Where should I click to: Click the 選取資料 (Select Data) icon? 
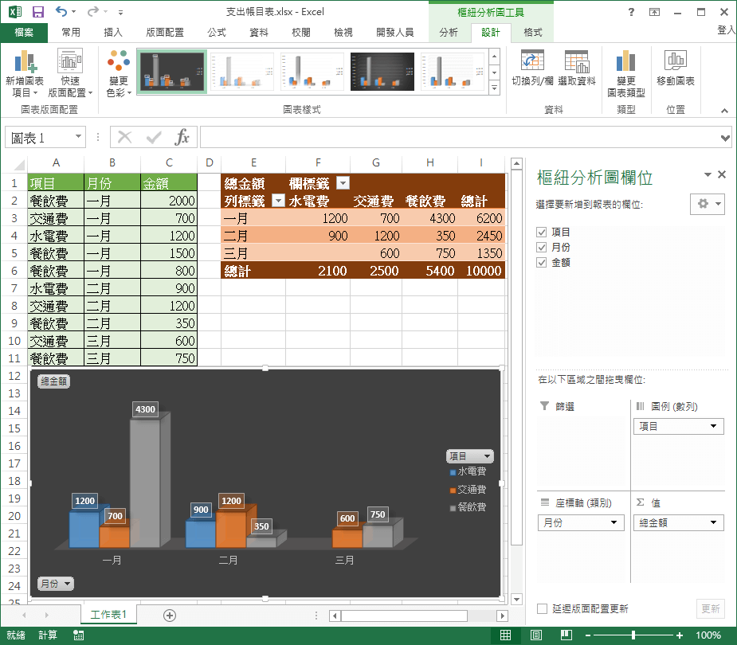[x=576, y=62]
